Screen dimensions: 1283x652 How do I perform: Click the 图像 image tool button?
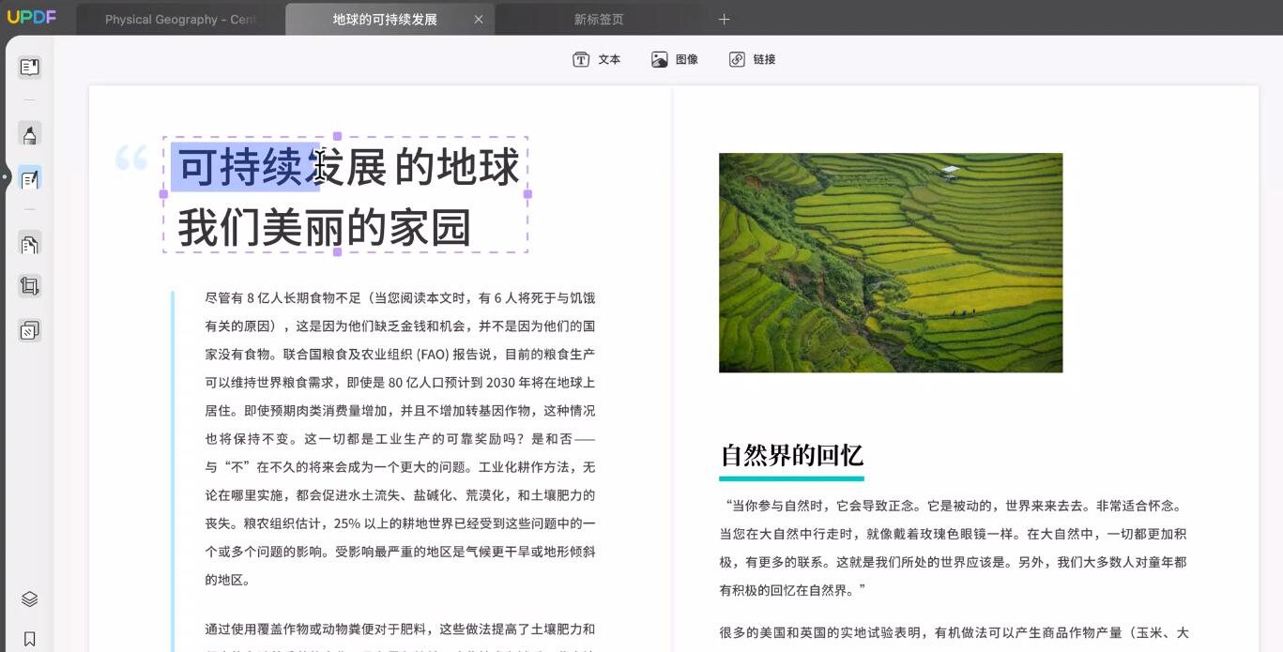coord(675,59)
